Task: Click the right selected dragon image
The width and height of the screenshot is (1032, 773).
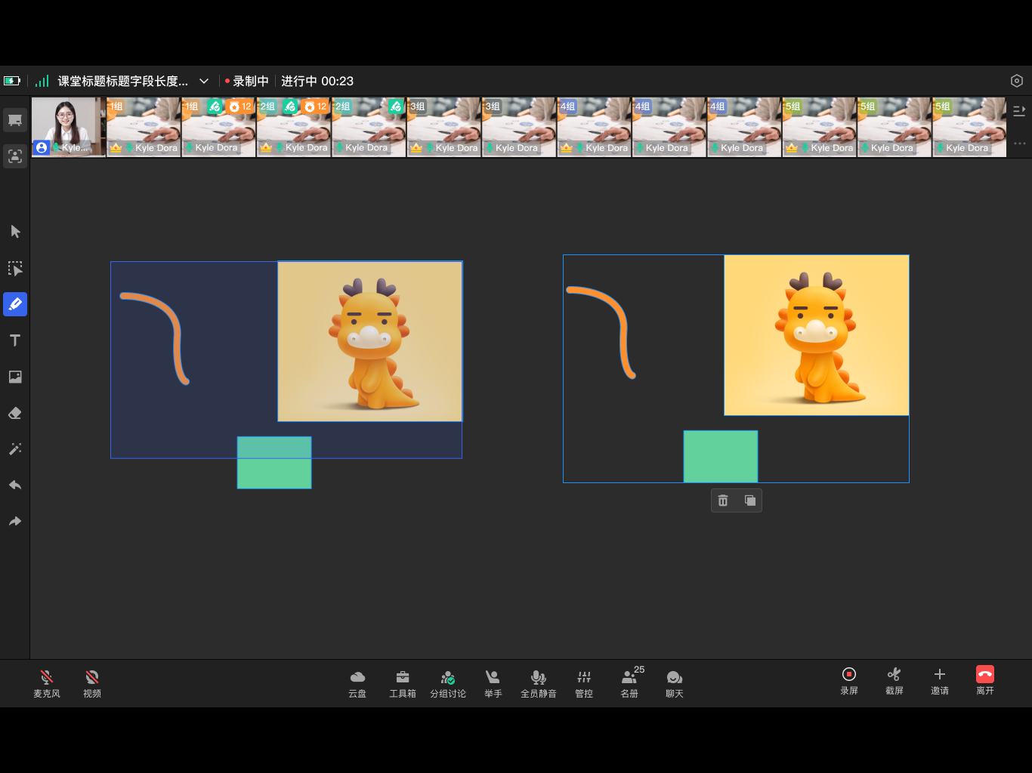Action: coord(817,335)
